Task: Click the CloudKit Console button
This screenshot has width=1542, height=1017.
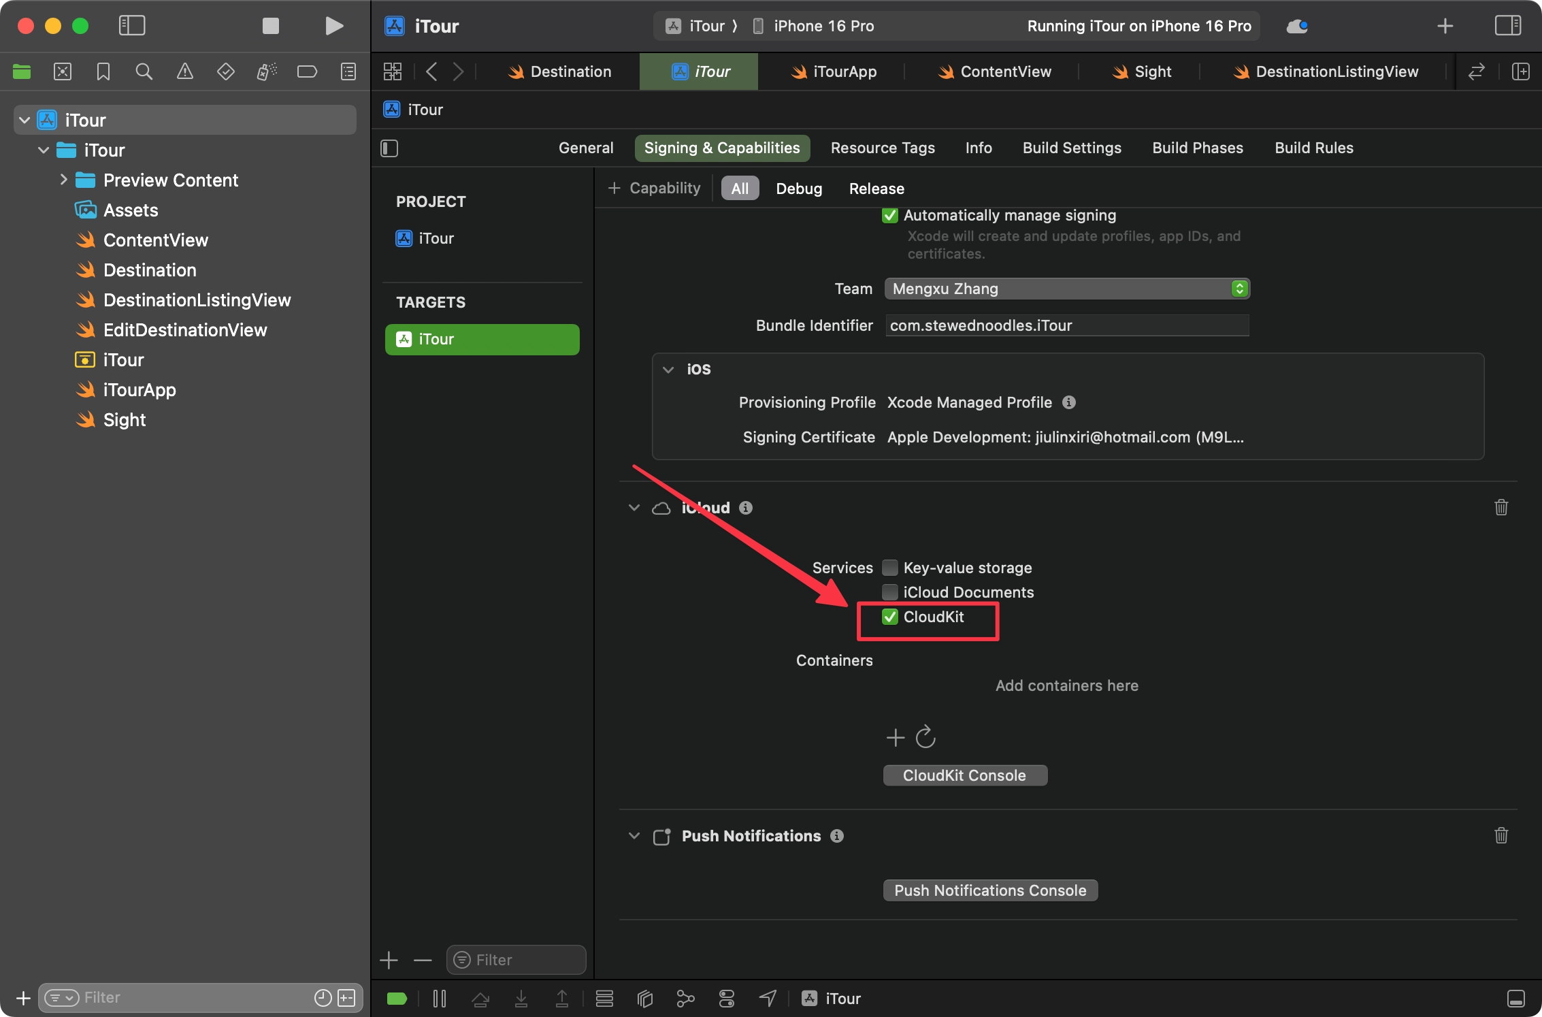Action: (x=964, y=775)
